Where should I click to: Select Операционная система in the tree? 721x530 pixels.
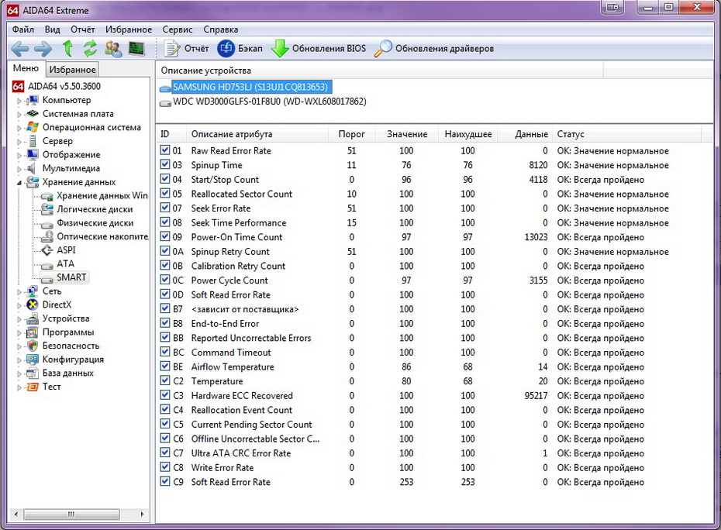click(x=91, y=127)
